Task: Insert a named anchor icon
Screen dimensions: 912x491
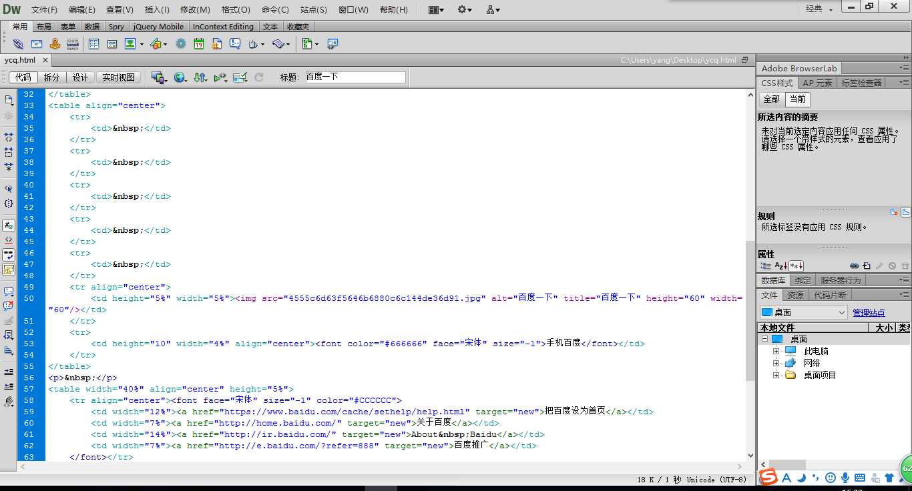Action: [x=55, y=44]
